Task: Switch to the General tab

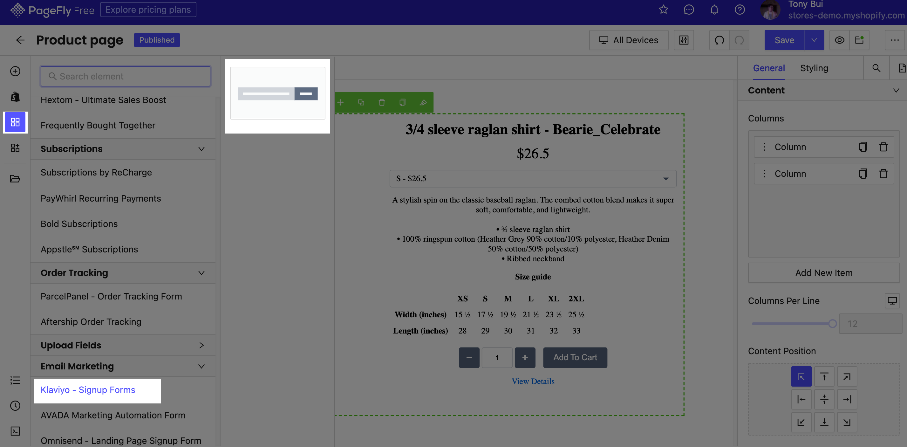Action: click(769, 68)
